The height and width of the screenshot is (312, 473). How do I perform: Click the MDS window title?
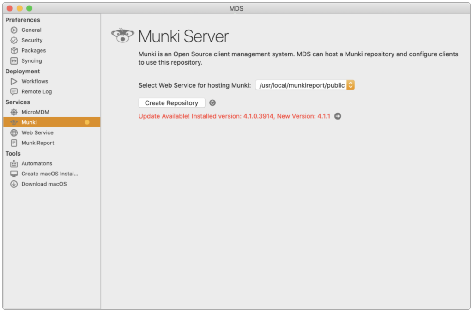(x=236, y=8)
